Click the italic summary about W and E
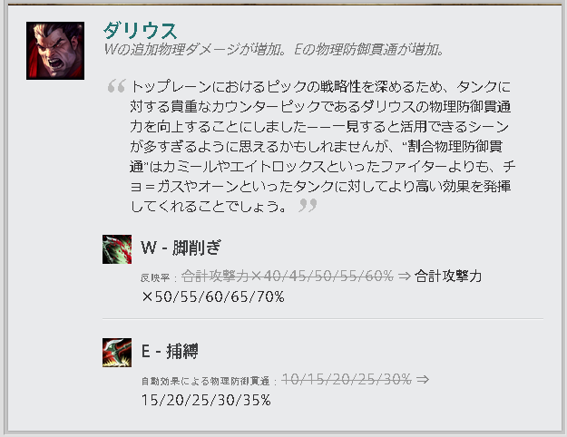567x437 pixels. 274,50
